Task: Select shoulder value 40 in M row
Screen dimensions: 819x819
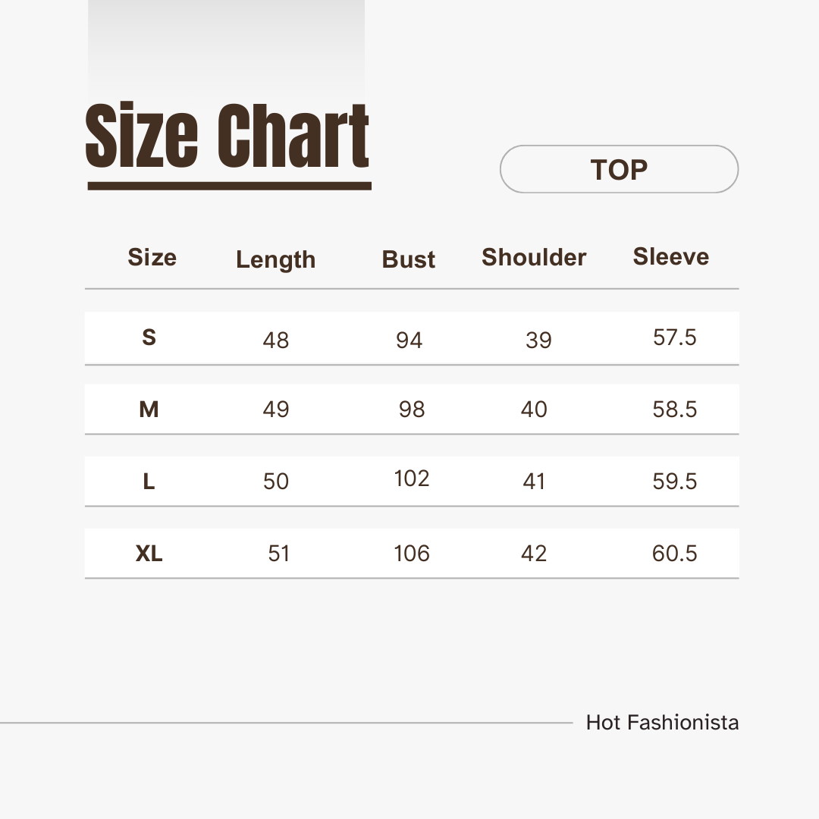Action: point(534,409)
